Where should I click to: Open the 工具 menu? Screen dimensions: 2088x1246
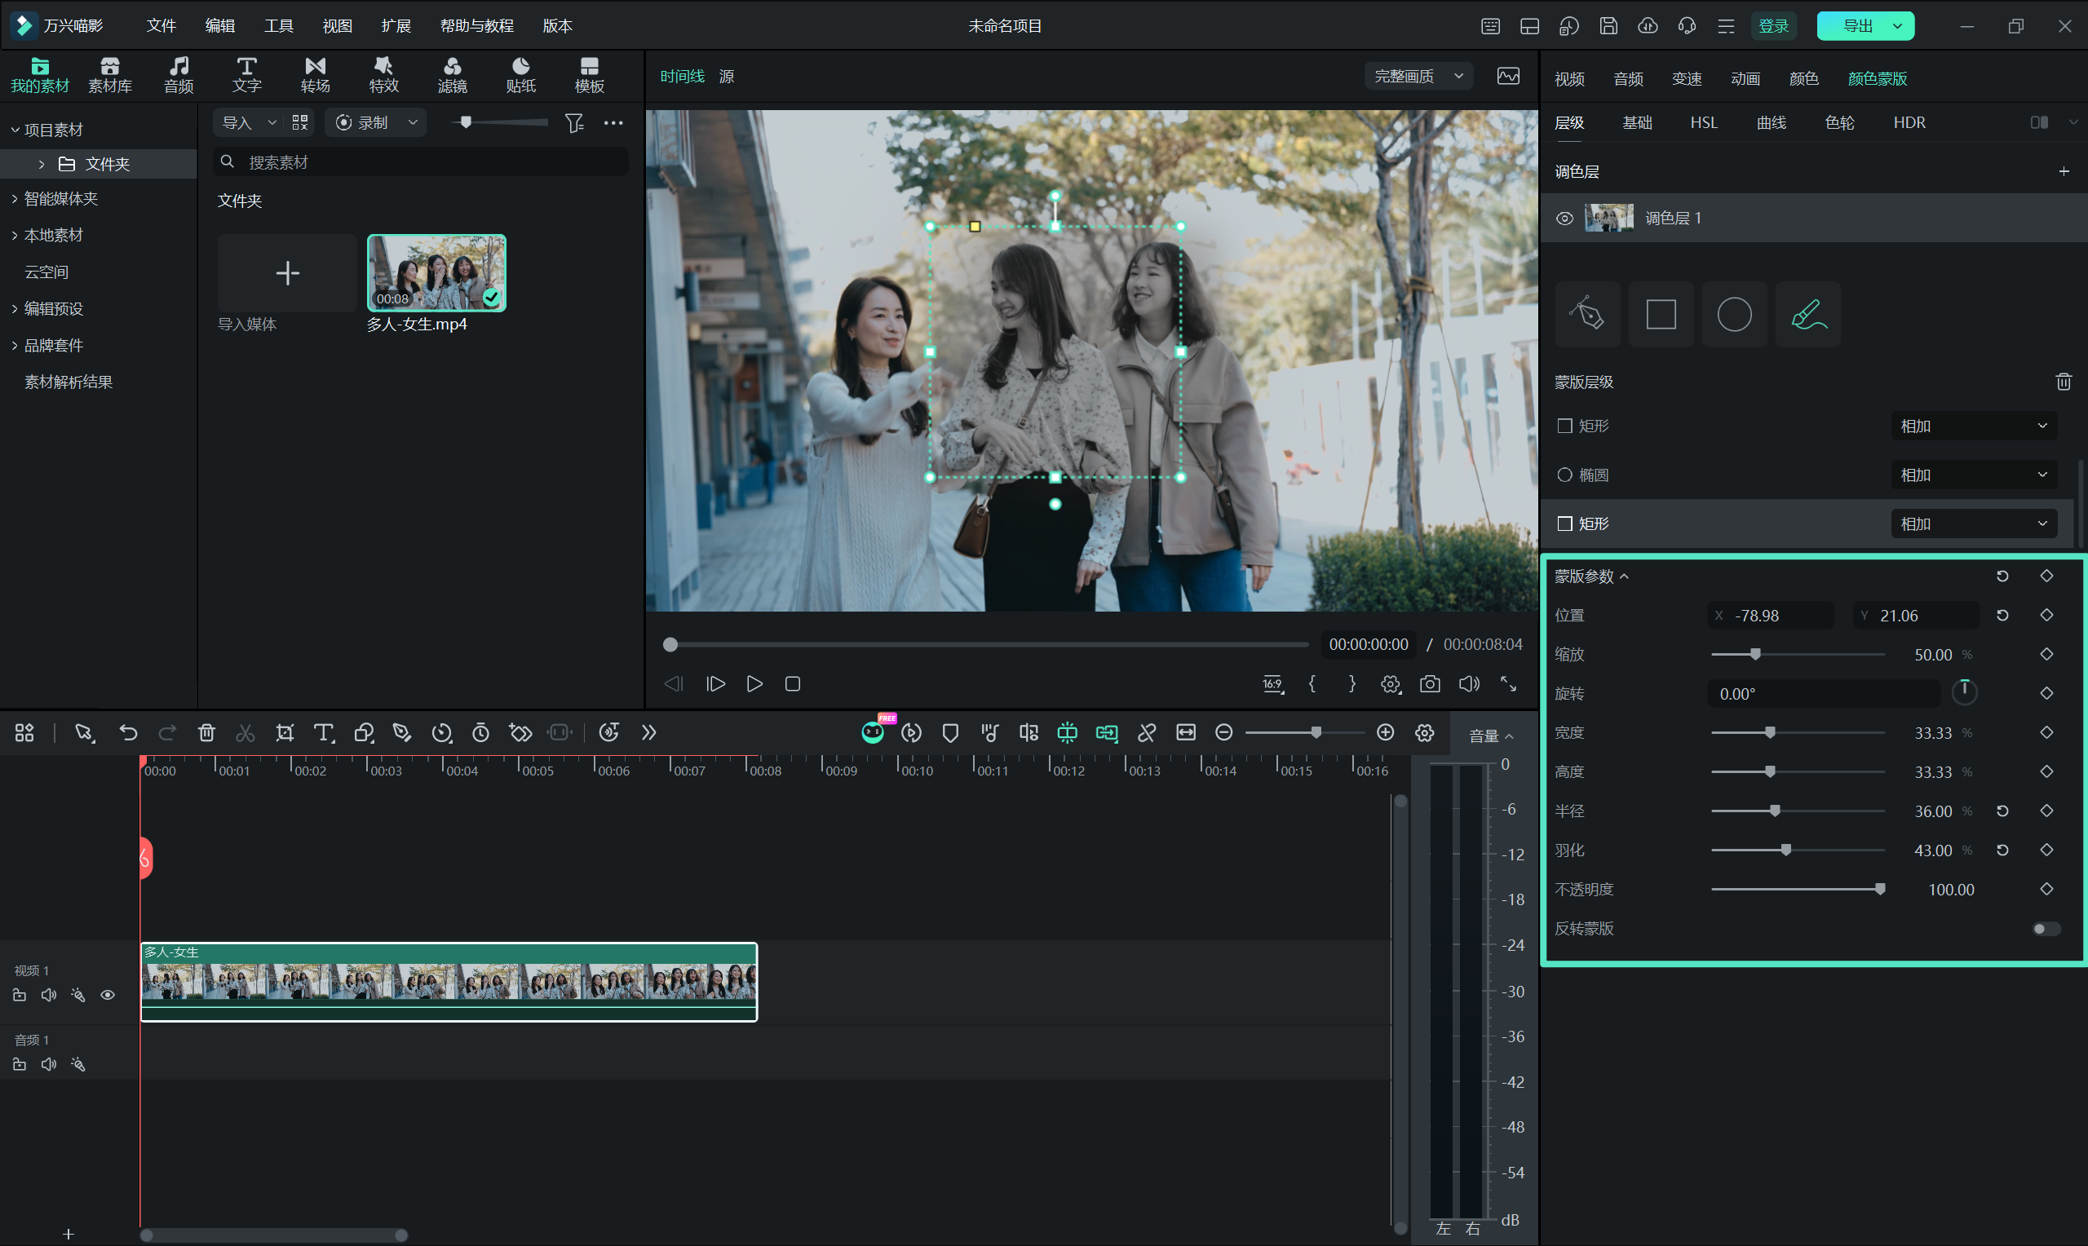pyautogui.click(x=279, y=26)
